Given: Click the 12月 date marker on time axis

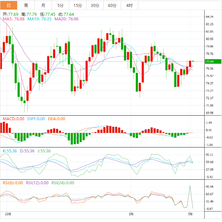Looking at the screenshot, I should pyautogui.click(x=8, y=214).
